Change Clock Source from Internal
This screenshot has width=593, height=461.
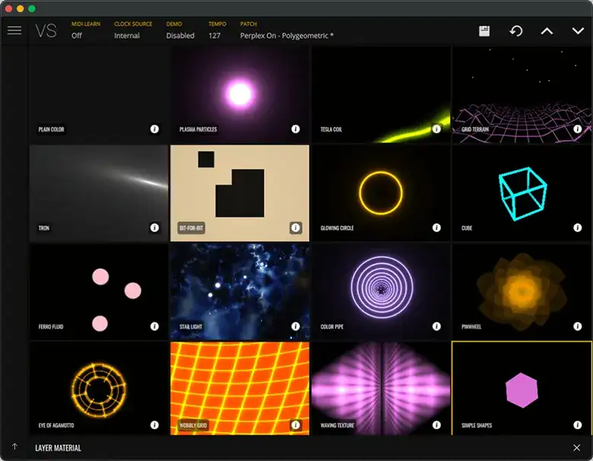click(x=133, y=30)
